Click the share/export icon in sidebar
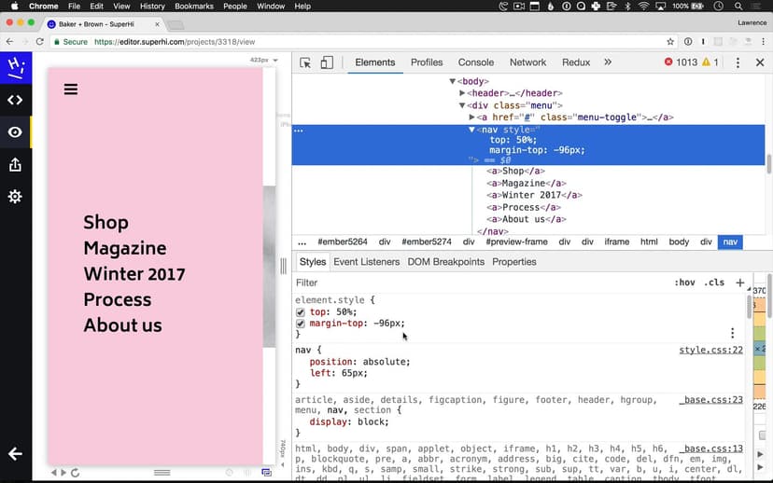Viewport: 773px width, 483px height. (x=15, y=165)
